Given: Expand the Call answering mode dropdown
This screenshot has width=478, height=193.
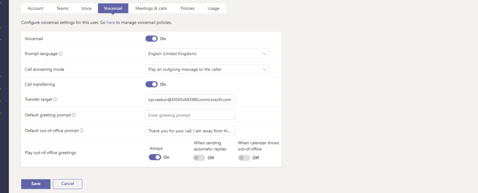Looking at the screenshot, I should (x=207, y=69).
